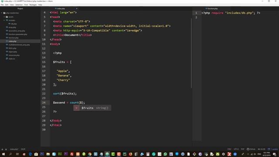Open Calculator from the taskbar

coord(148,154)
